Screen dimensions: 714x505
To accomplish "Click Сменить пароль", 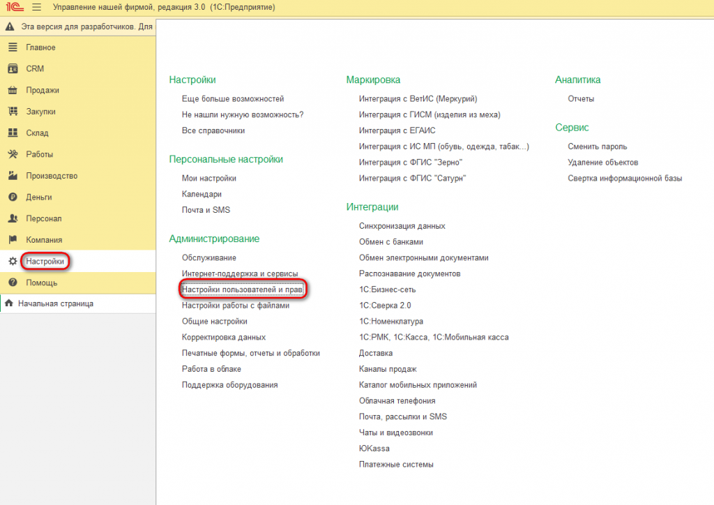I will (x=598, y=146).
